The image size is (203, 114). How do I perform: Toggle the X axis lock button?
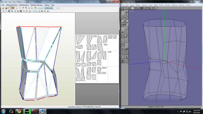tap(122, 21)
